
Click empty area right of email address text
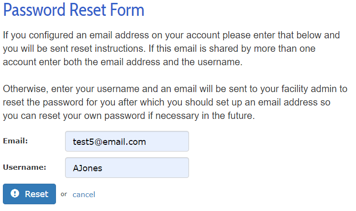click(x=167, y=141)
